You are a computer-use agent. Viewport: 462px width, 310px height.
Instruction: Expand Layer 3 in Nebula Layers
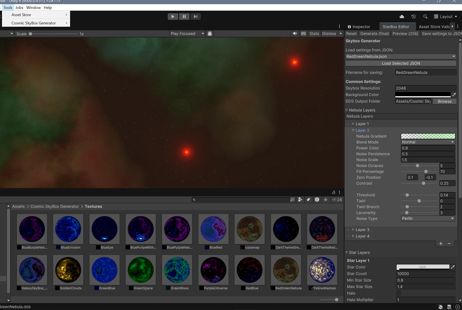pos(353,229)
